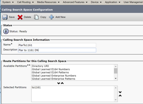
Task: Open the System menu
Action: tap(8, 2)
